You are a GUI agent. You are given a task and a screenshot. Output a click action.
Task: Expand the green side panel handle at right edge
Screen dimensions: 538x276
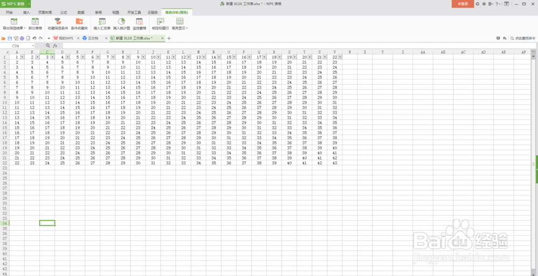[536, 170]
